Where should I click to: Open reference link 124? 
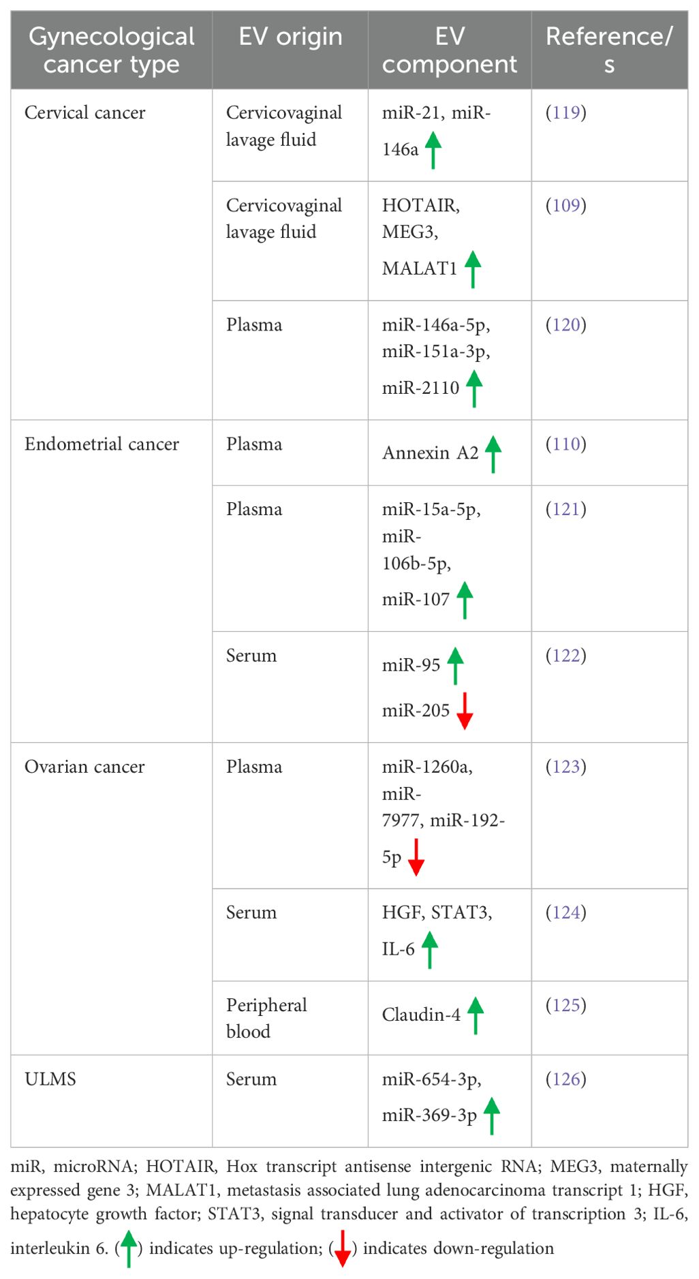[x=566, y=912]
